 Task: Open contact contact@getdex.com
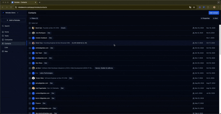click(x=43, y=93)
